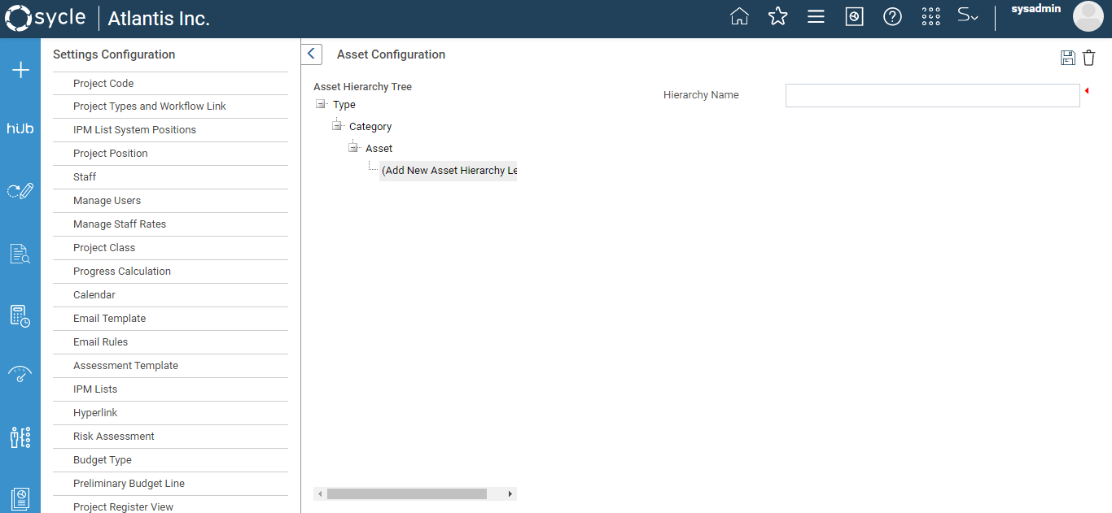Image resolution: width=1112 pixels, height=513 pixels.
Task: Open the apps grid icon
Action: (x=930, y=16)
